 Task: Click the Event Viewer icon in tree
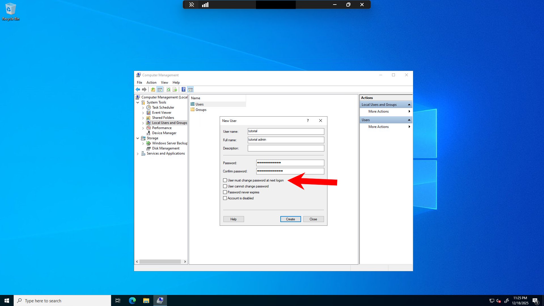point(149,113)
